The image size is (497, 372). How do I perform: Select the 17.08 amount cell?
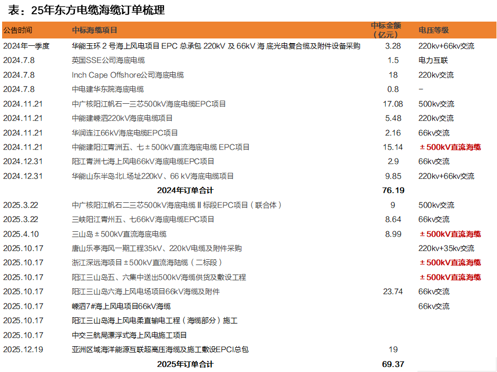pyautogui.click(x=393, y=104)
